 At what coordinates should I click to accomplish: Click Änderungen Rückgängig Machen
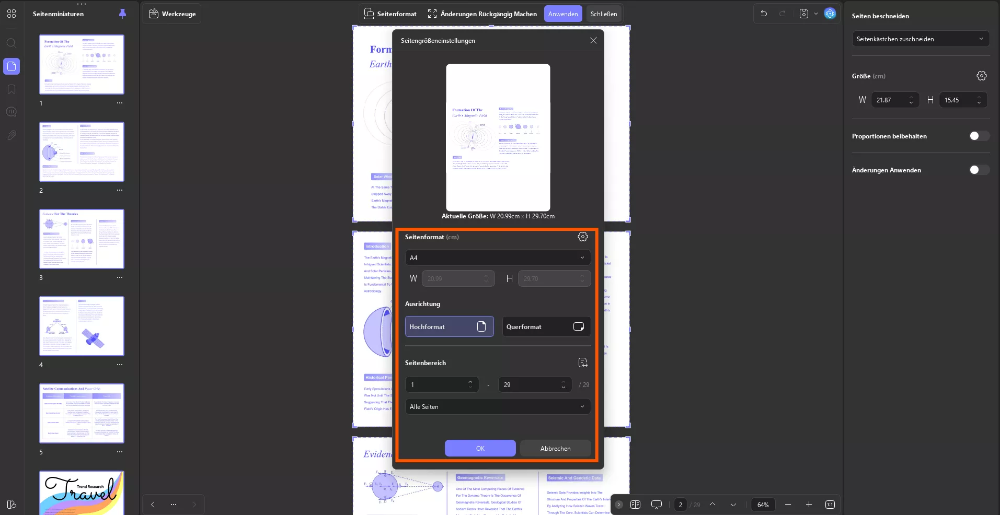(x=482, y=14)
